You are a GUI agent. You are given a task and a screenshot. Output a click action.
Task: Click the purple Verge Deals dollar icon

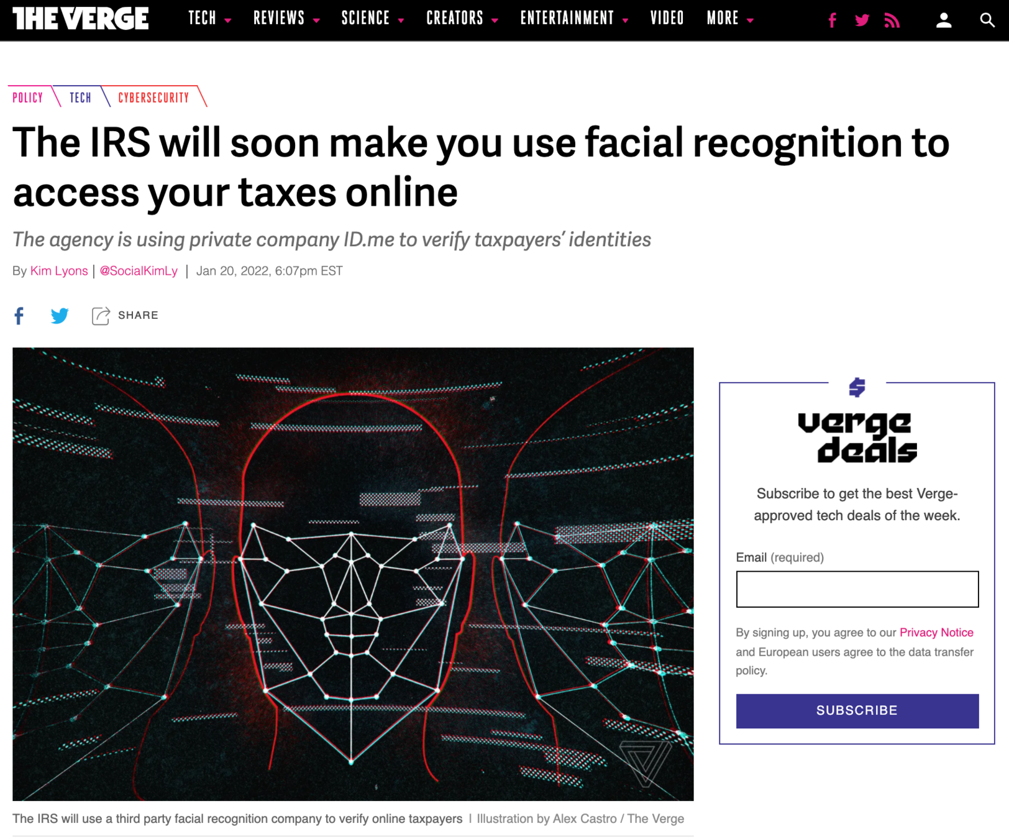pyautogui.click(x=857, y=387)
